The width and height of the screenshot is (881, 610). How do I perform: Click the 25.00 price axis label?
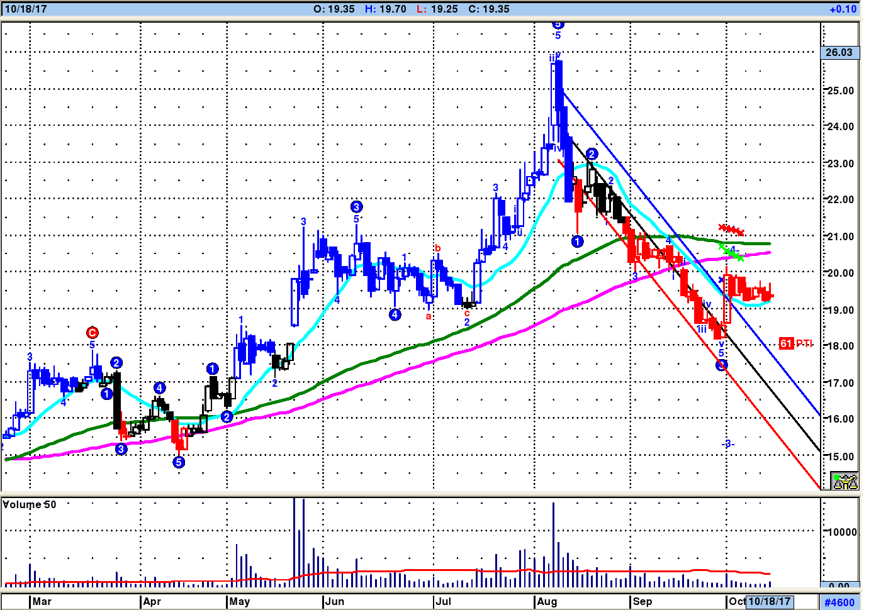tap(841, 91)
